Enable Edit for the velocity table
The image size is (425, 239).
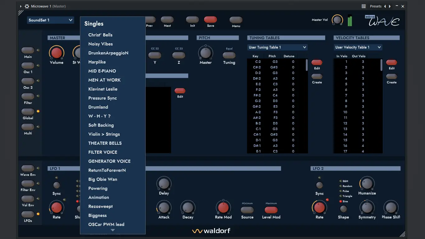[391, 62]
